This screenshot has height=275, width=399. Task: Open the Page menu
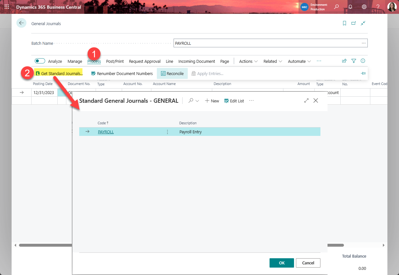(x=225, y=61)
